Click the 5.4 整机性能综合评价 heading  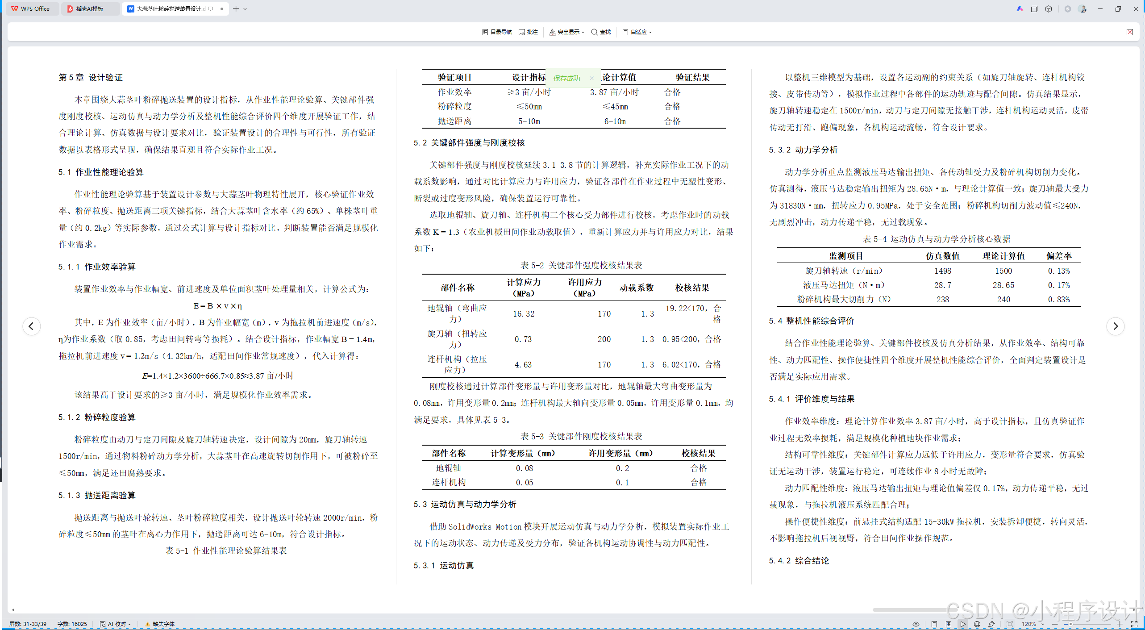(x=812, y=321)
